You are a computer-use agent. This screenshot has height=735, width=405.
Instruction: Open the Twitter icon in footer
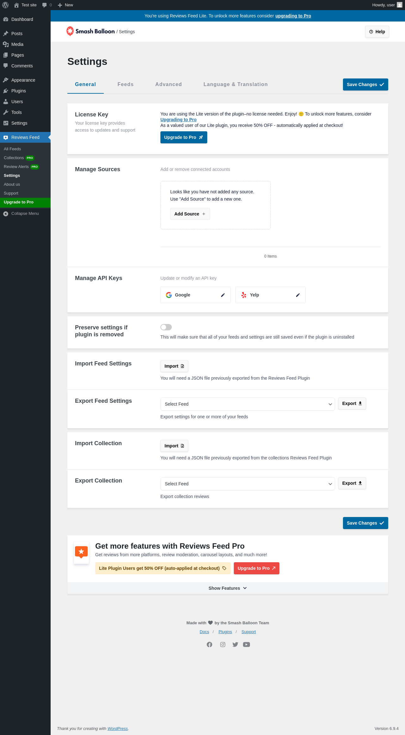click(235, 645)
